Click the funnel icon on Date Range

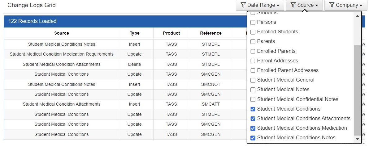(x=243, y=5)
